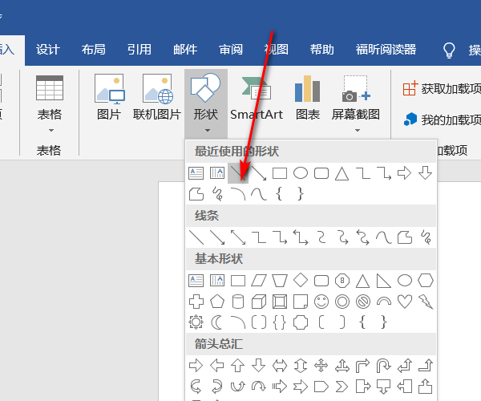The width and height of the screenshot is (481, 401).
Task: Select the smiley face shape
Action: 321,302
